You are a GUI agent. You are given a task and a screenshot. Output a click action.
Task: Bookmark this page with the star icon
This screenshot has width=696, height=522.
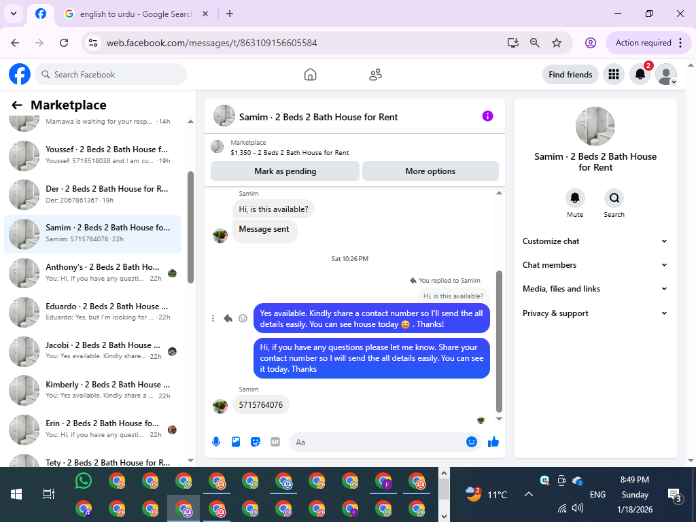click(556, 43)
